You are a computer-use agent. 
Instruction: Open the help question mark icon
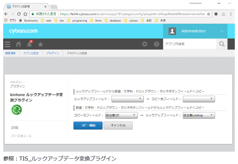coord(156,44)
